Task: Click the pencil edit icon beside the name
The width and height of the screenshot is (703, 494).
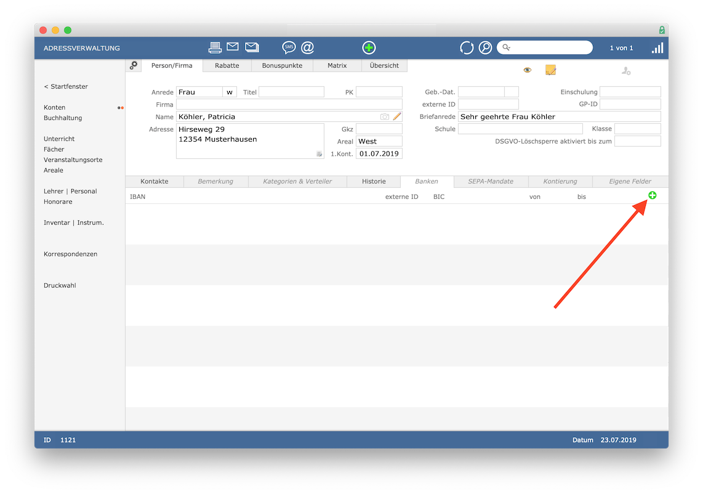Action: pos(397,116)
